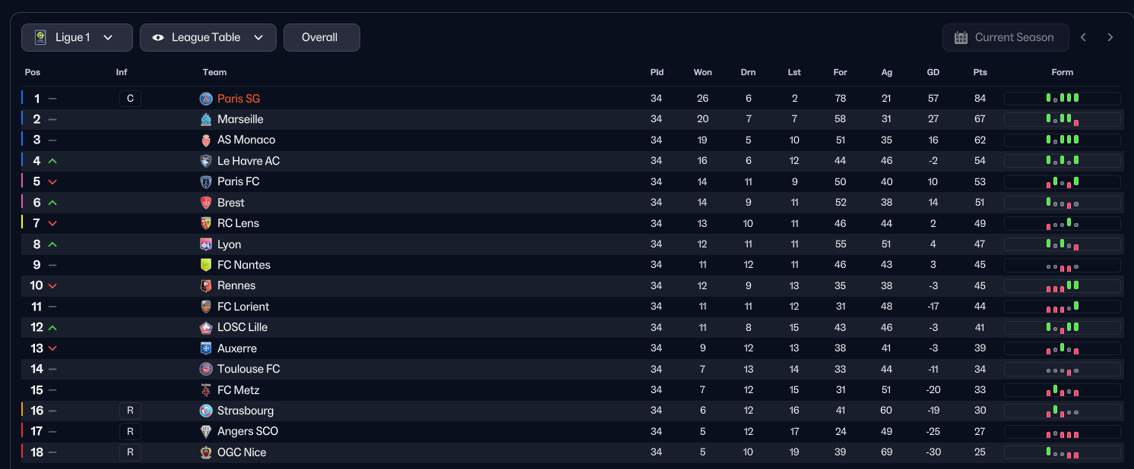Select the Overall table filter button
This screenshot has height=469, width=1134.
[x=321, y=37]
